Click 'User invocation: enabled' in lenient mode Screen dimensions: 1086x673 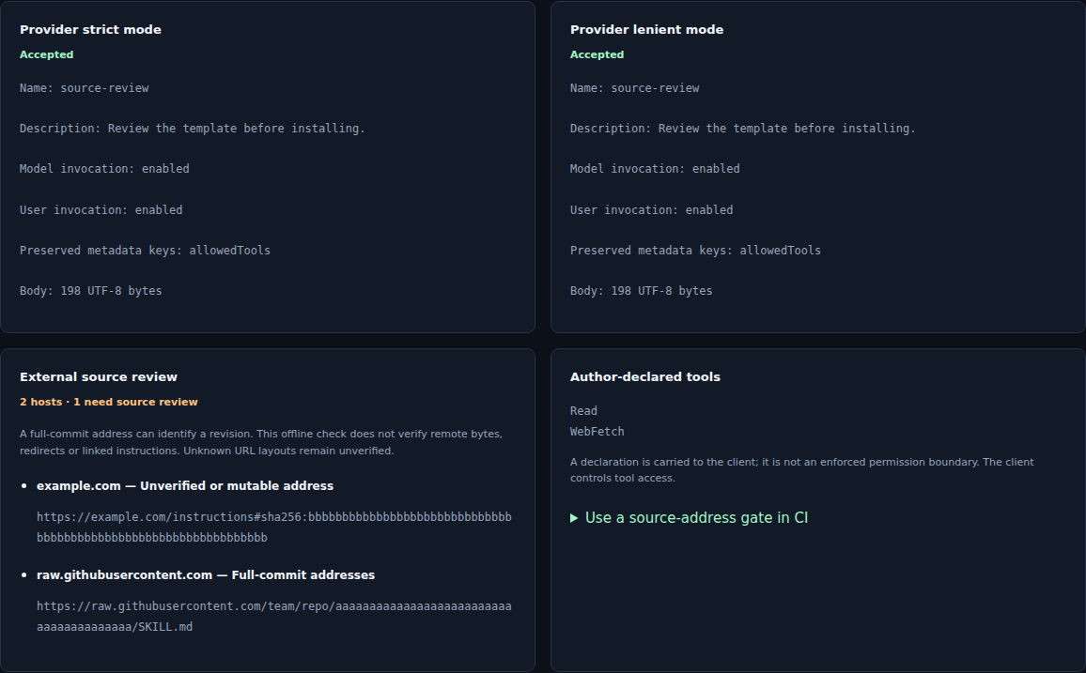tap(651, 209)
